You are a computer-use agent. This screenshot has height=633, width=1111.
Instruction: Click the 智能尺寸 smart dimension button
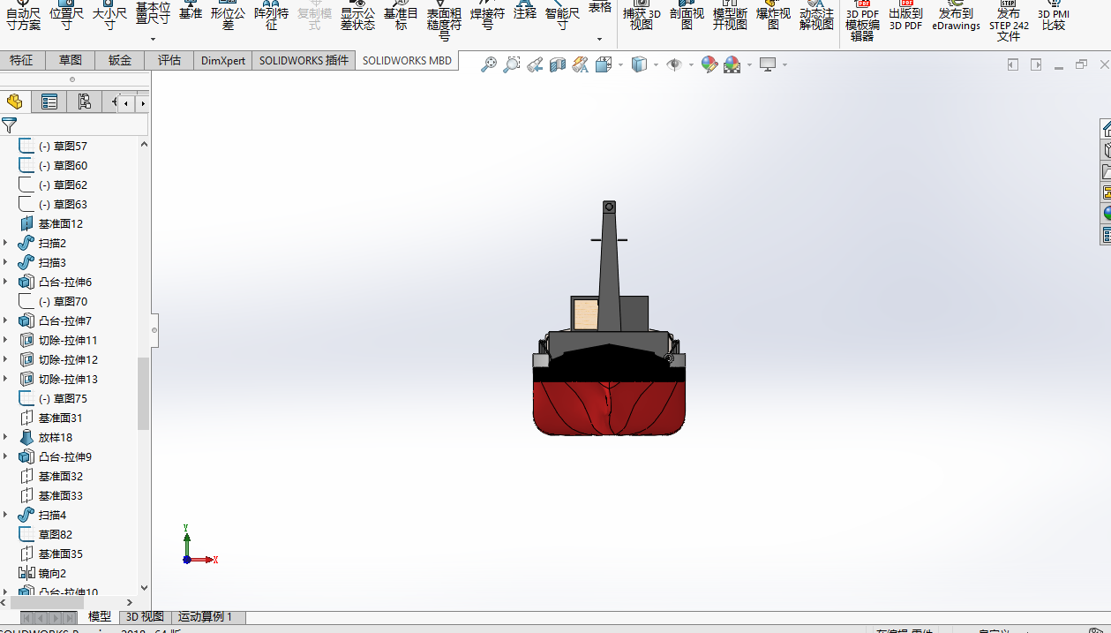coord(562,16)
